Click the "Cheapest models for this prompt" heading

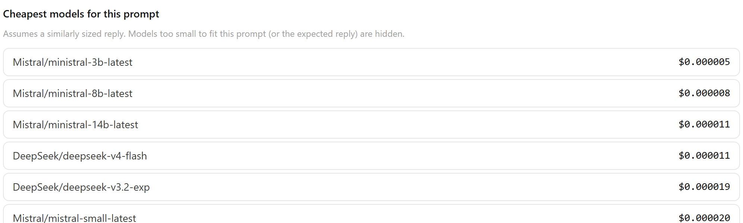(x=81, y=14)
